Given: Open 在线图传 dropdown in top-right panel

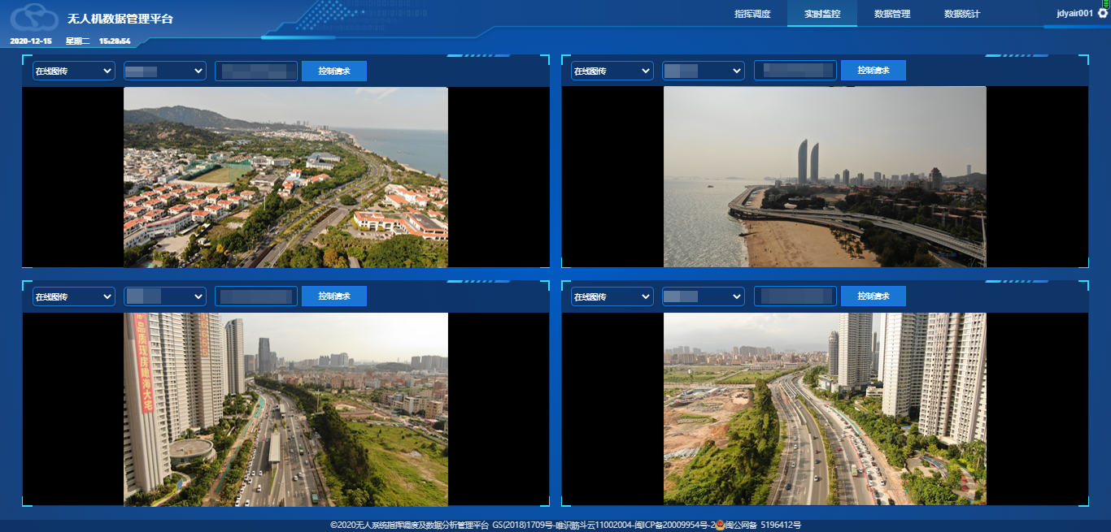Looking at the screenshot, I should pos(612,71).
